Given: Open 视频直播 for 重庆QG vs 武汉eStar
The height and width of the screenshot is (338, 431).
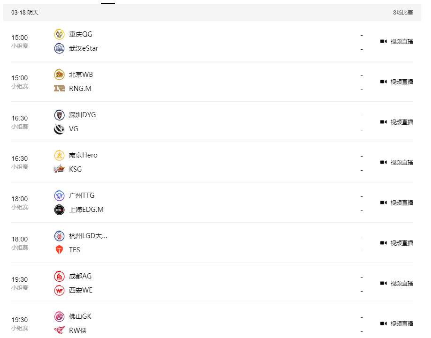Looking at the screenshot, I should point(396,41).
